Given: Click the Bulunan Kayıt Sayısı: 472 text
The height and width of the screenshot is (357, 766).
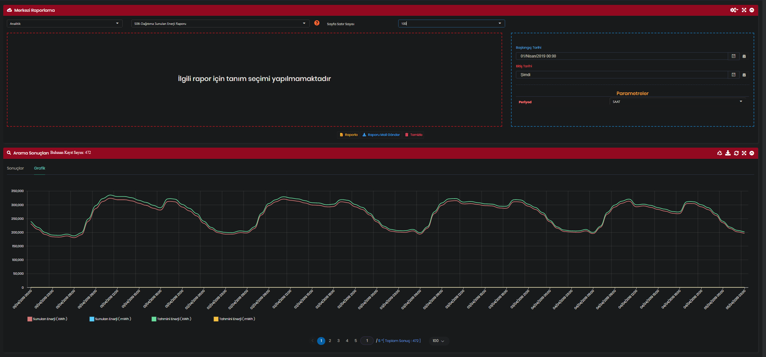Looking at the screenshot, I should (71, 153).
